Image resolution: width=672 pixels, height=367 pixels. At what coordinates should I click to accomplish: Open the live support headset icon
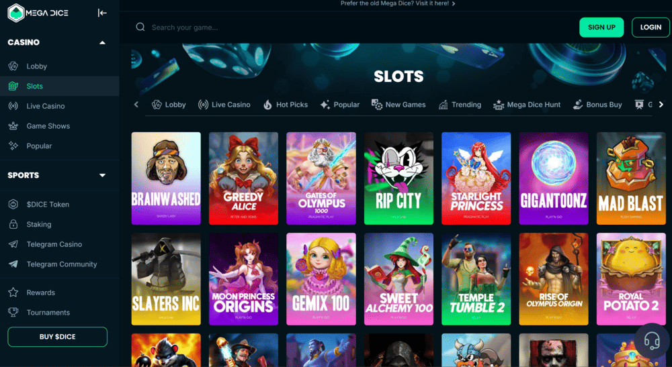(652, 341)
